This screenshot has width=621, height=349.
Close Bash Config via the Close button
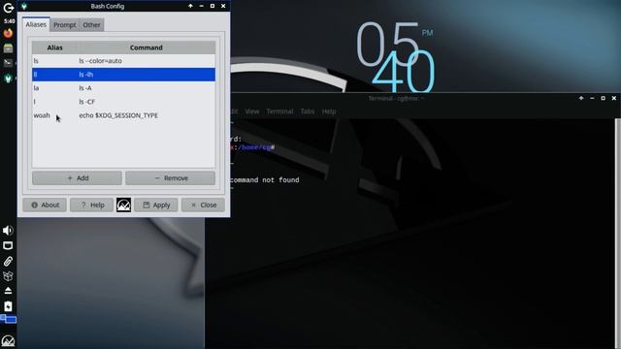(203, 205)
